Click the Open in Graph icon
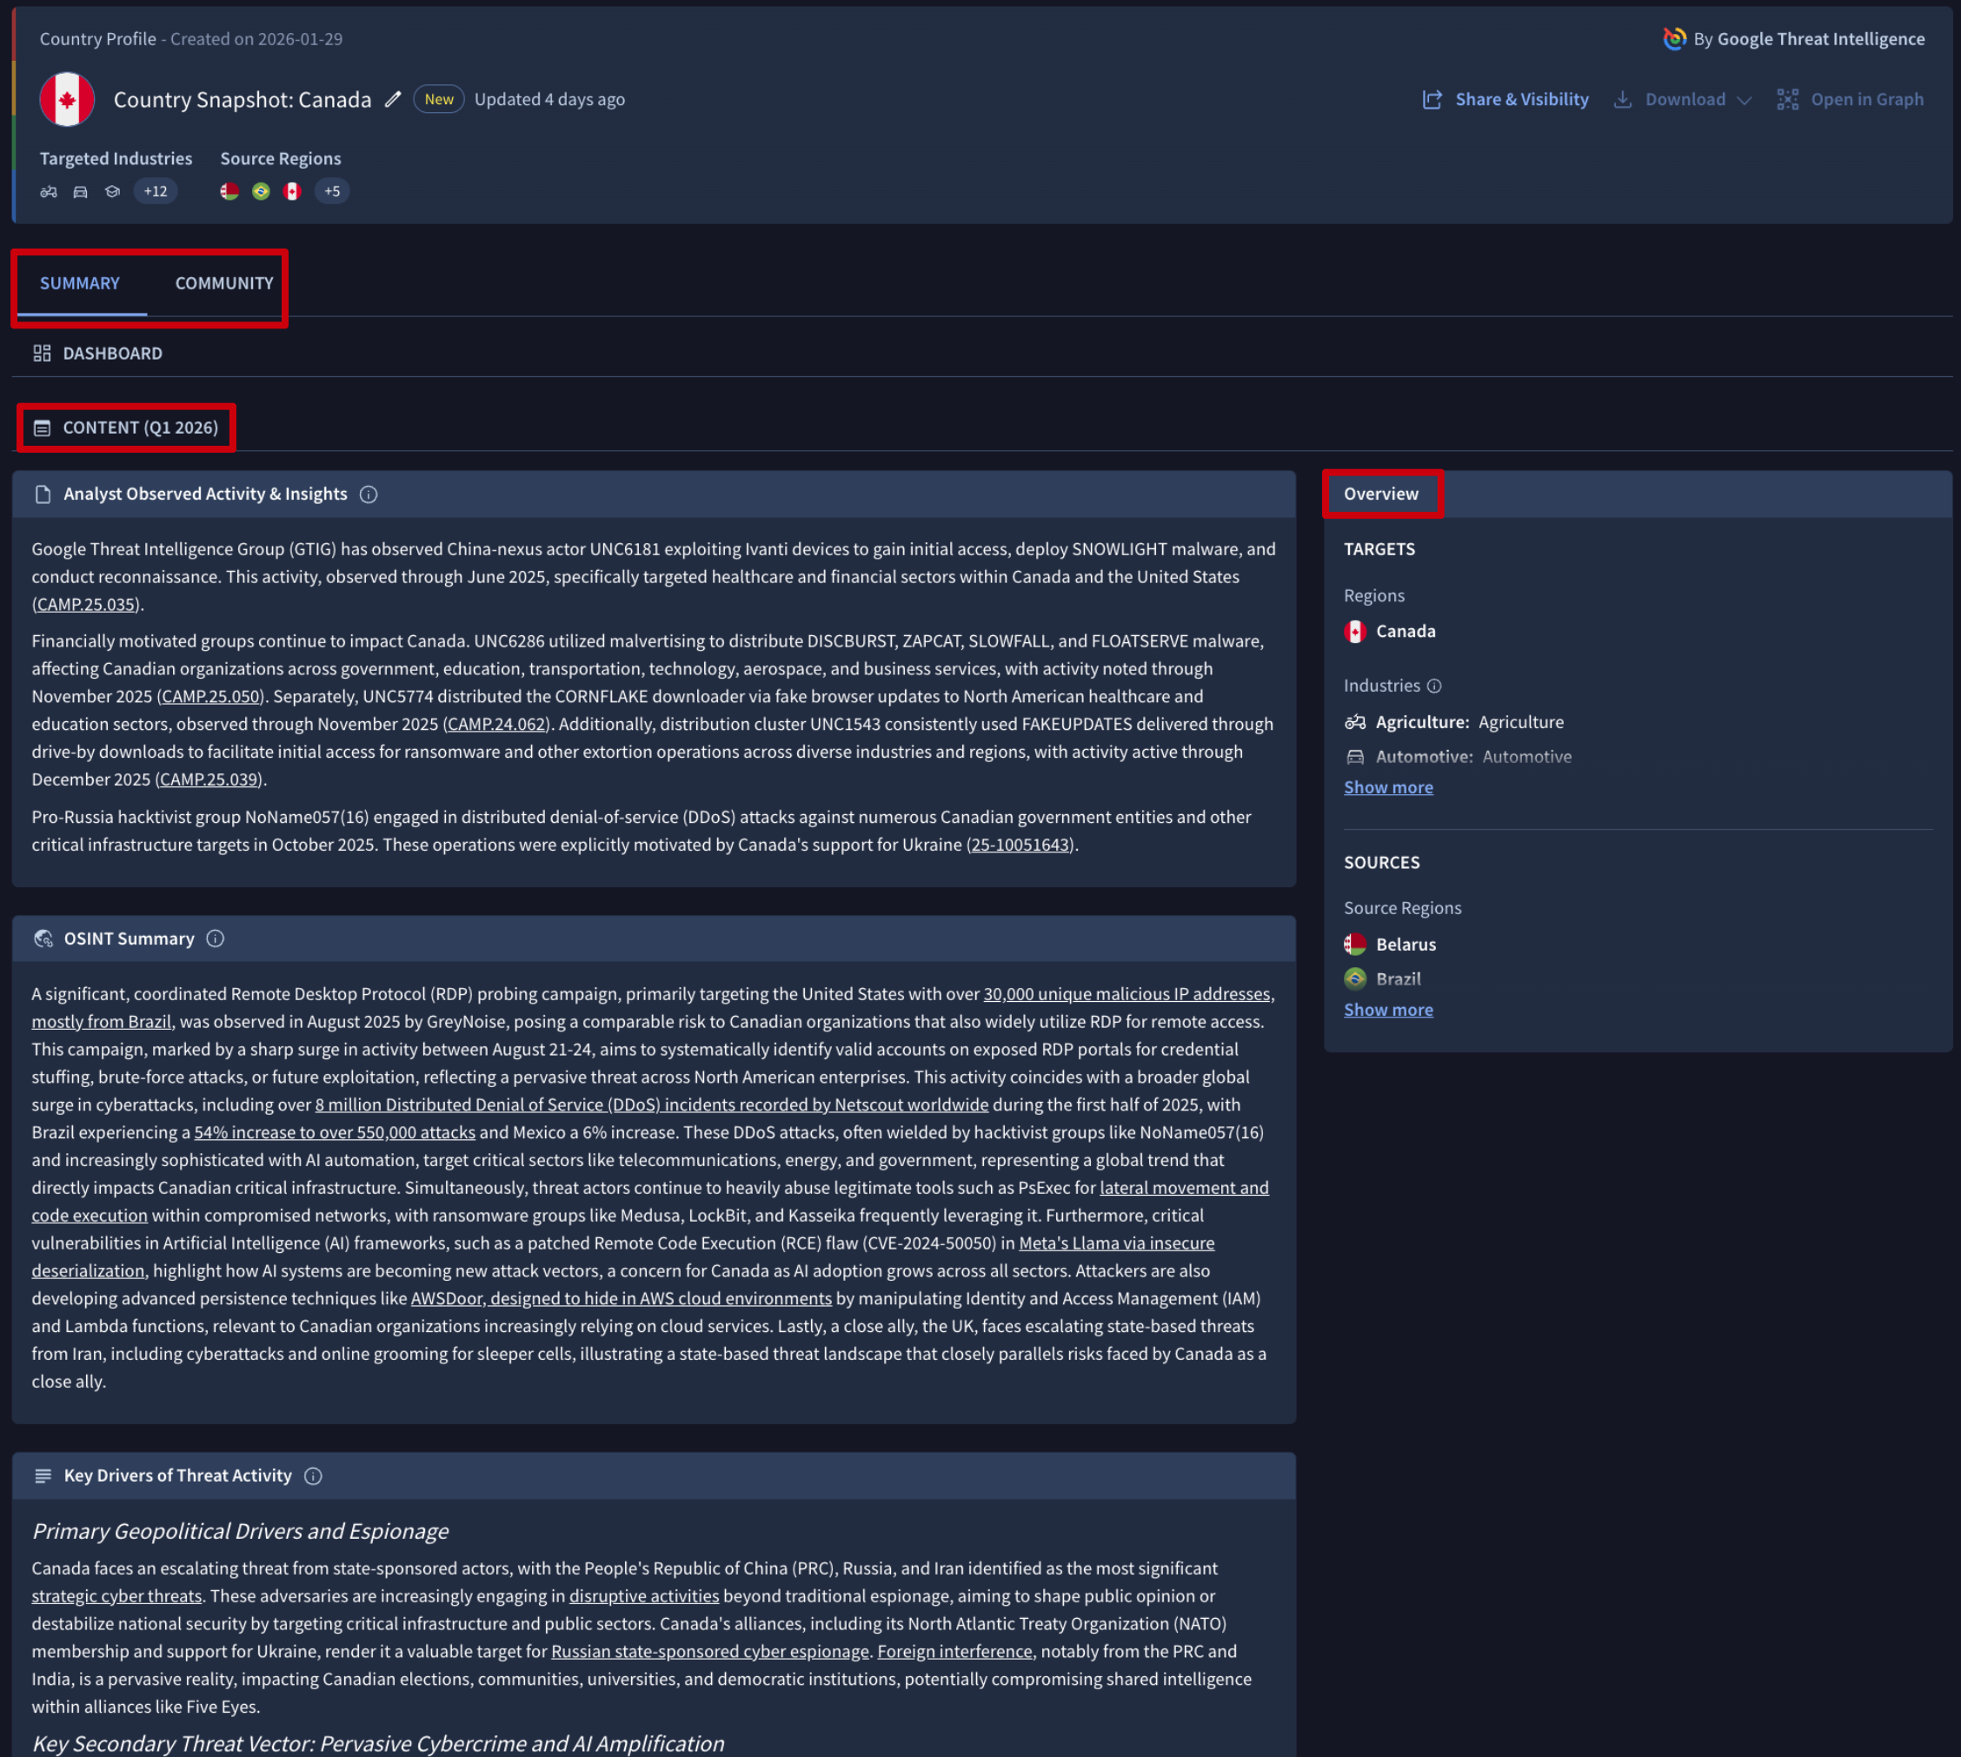Screen dimensions: 1961x1757 click(1787, 99)
